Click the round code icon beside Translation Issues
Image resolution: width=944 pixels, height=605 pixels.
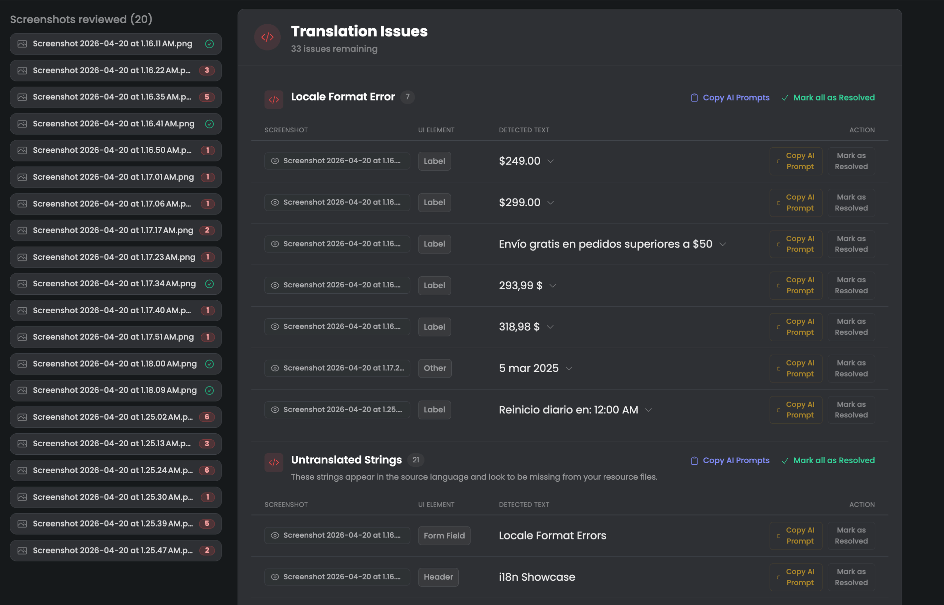tap(267, 37)
